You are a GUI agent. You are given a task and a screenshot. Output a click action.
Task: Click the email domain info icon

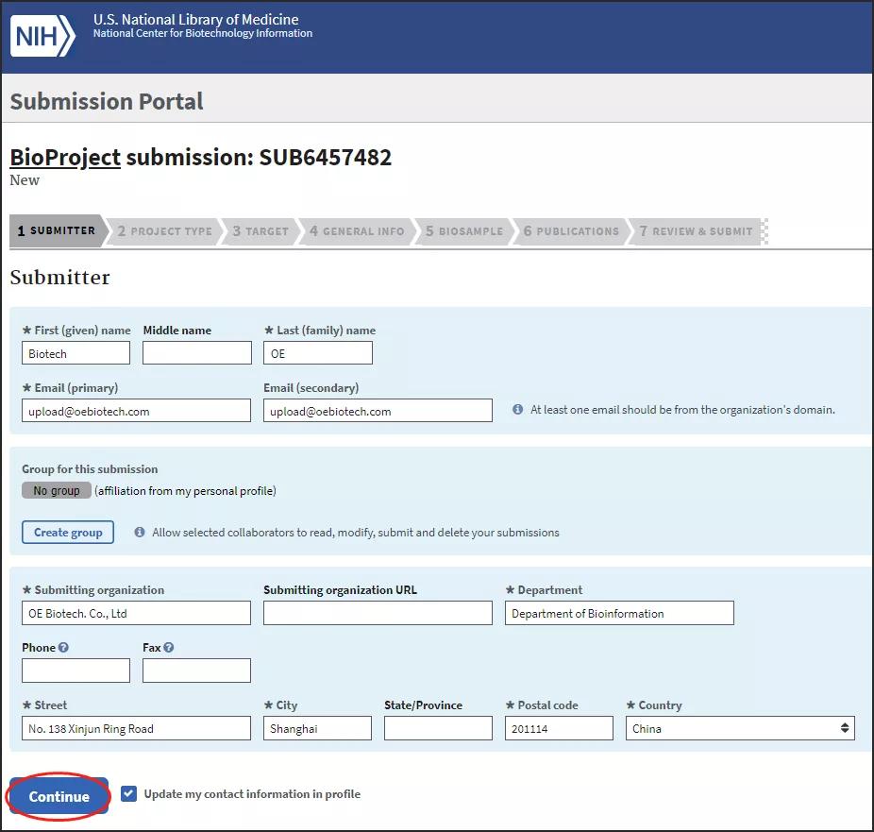(518, 410)
